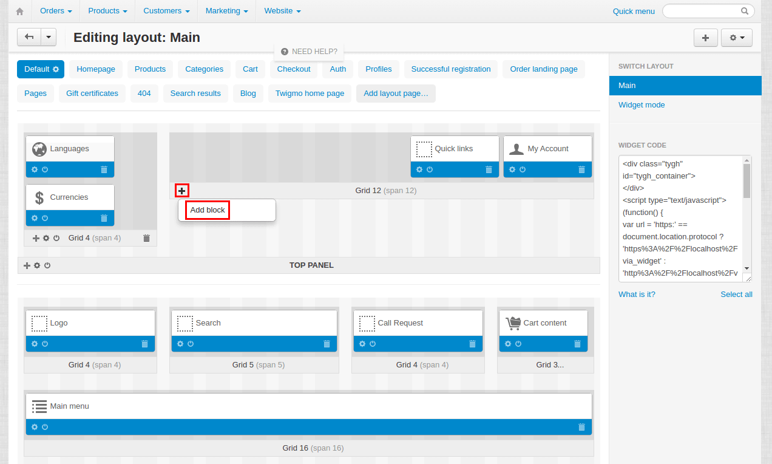The image size is (772, 464).
Task: Click trash icon on Cart content block
Action: [577, 344]
